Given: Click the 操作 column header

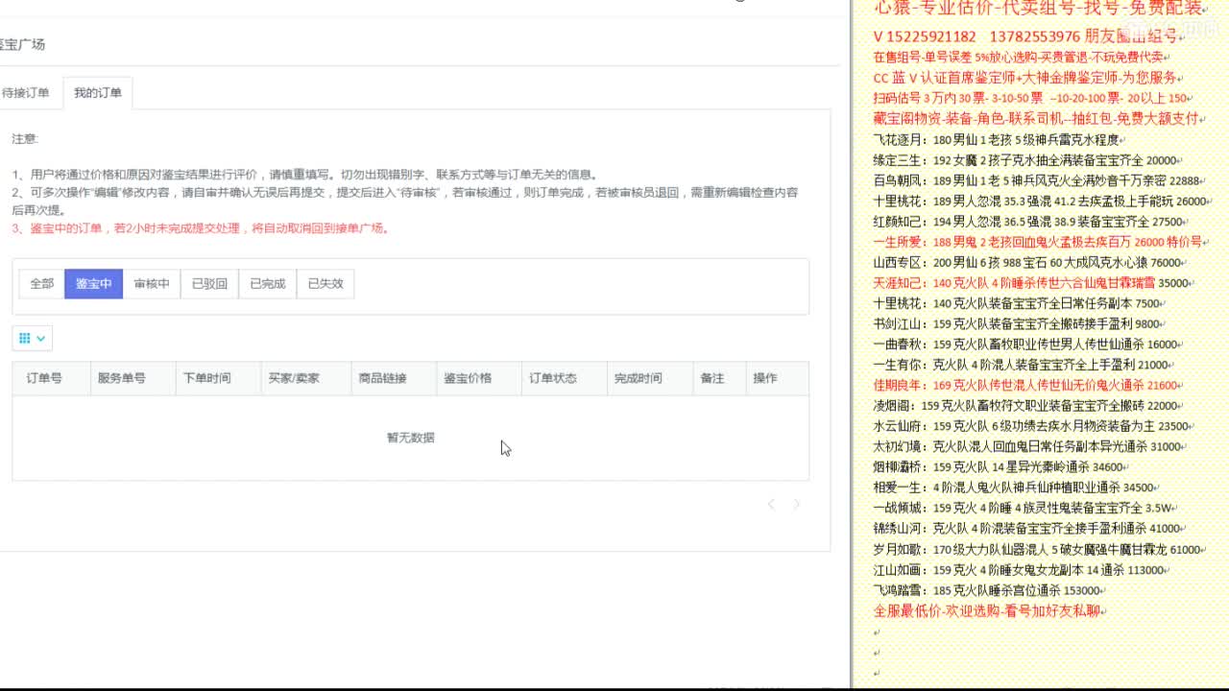Looking at the screenshot, I should click(x=764, y=378).
